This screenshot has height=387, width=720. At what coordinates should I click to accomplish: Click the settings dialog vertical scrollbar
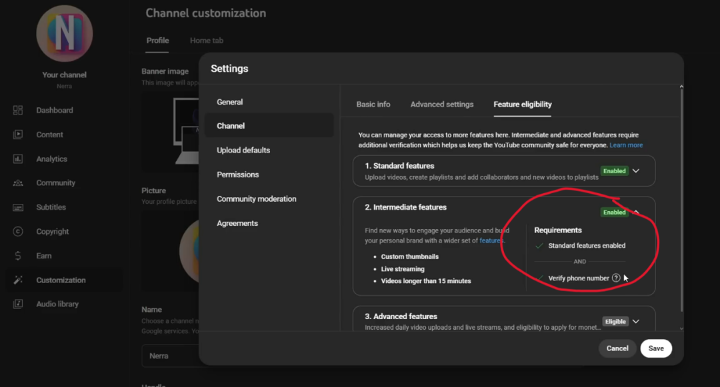click(x=681, y=199)
